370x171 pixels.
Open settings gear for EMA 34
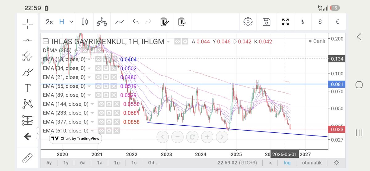(106, 68)
